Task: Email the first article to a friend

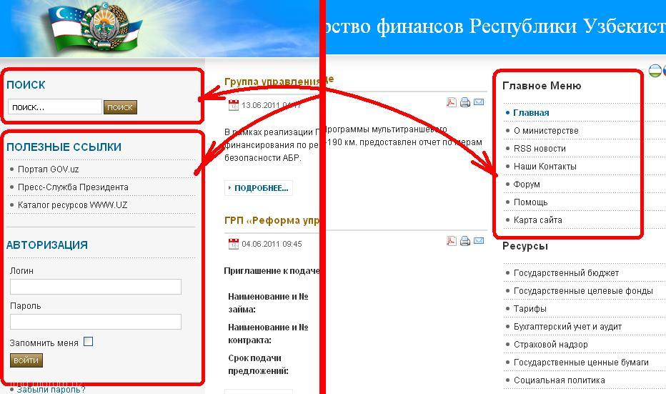Action: (x=479, y=102)
